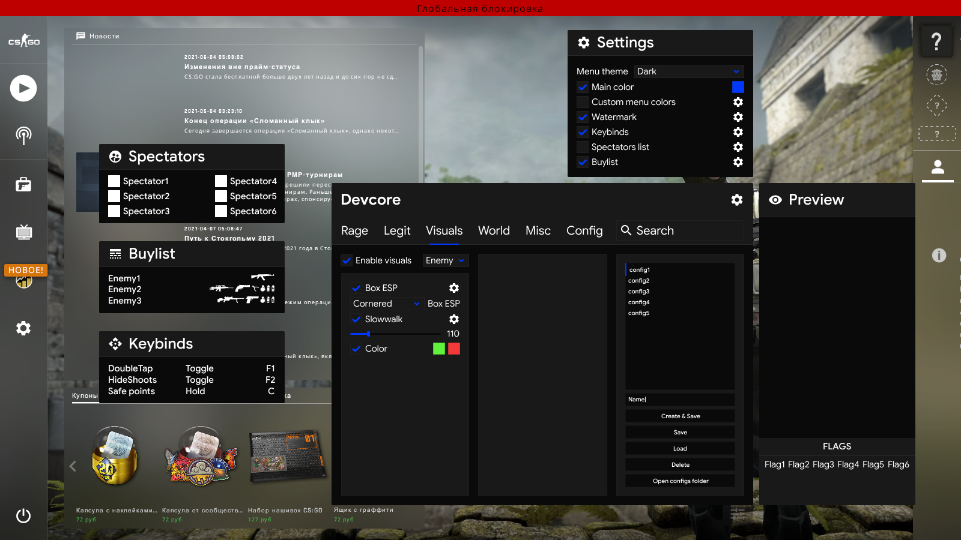This screenshot has height=540, width=961.
Task: Open Custom menu colors gear settings
Action: [738, 102]
